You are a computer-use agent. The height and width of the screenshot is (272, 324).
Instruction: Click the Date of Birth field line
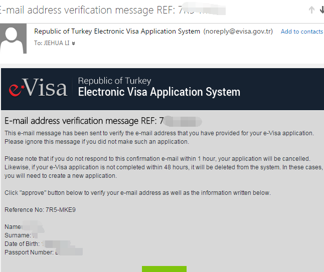click(x=38, y=244)
